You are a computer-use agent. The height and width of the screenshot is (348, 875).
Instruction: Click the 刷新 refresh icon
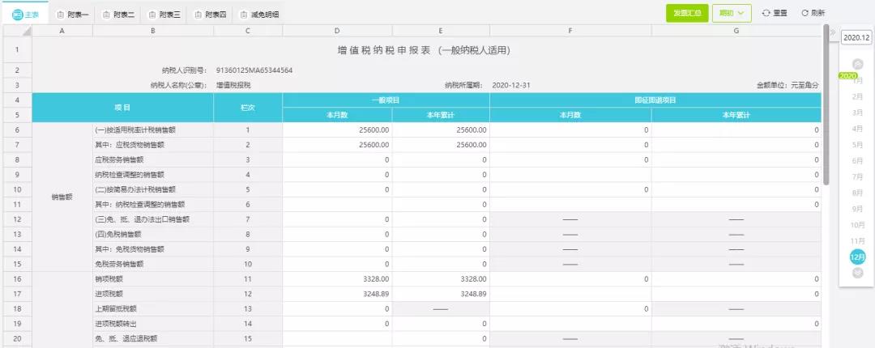(805, 13)
